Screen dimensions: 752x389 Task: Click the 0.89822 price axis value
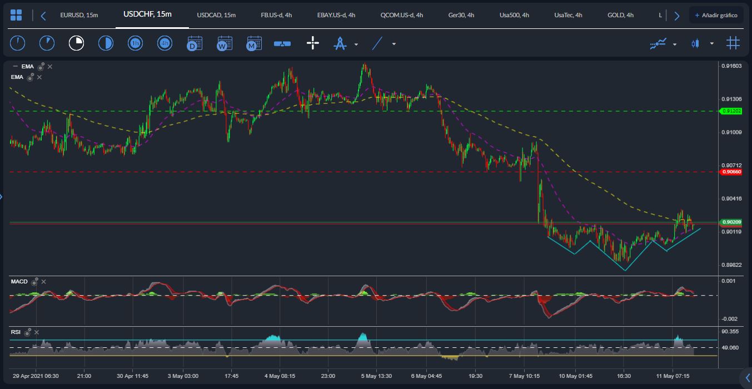click(x=731, y=265)
